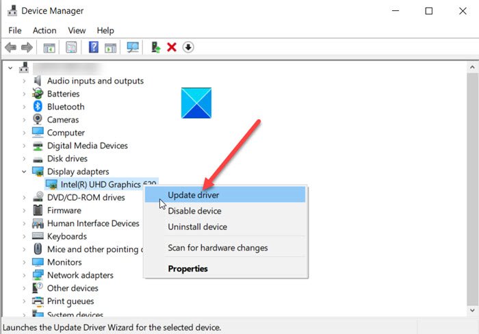Maximize the Device Manager window
This screenshot has height=334, width=479.
click(x=429, y=11)
